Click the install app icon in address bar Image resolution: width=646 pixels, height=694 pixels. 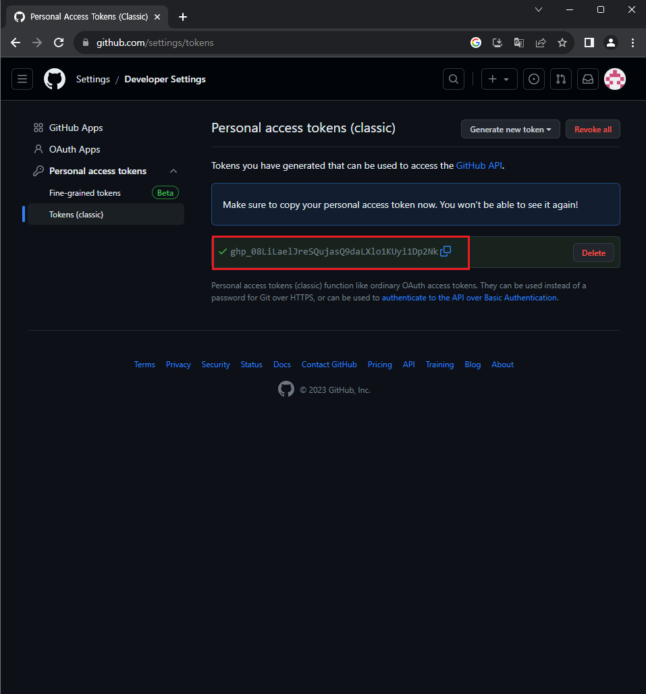point(497,43)
